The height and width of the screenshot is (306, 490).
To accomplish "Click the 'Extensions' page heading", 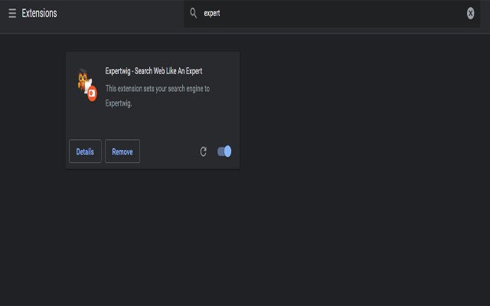I will pyautogui.click(x=39, y=13).
